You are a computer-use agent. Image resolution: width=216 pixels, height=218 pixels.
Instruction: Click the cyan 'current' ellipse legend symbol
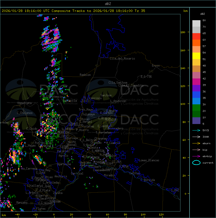pos(196,163)
